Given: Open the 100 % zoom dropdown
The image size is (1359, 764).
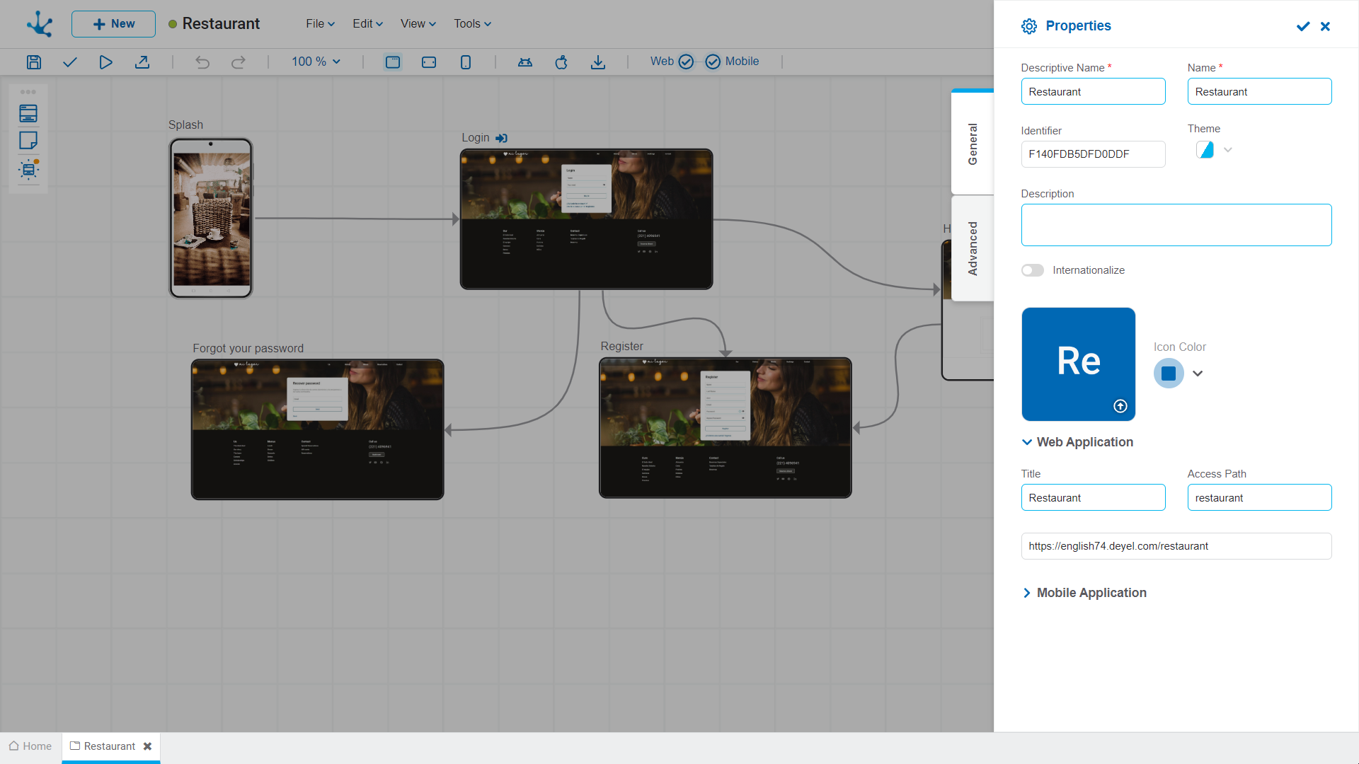Looking at the screenshot, I should pos(316,62).
